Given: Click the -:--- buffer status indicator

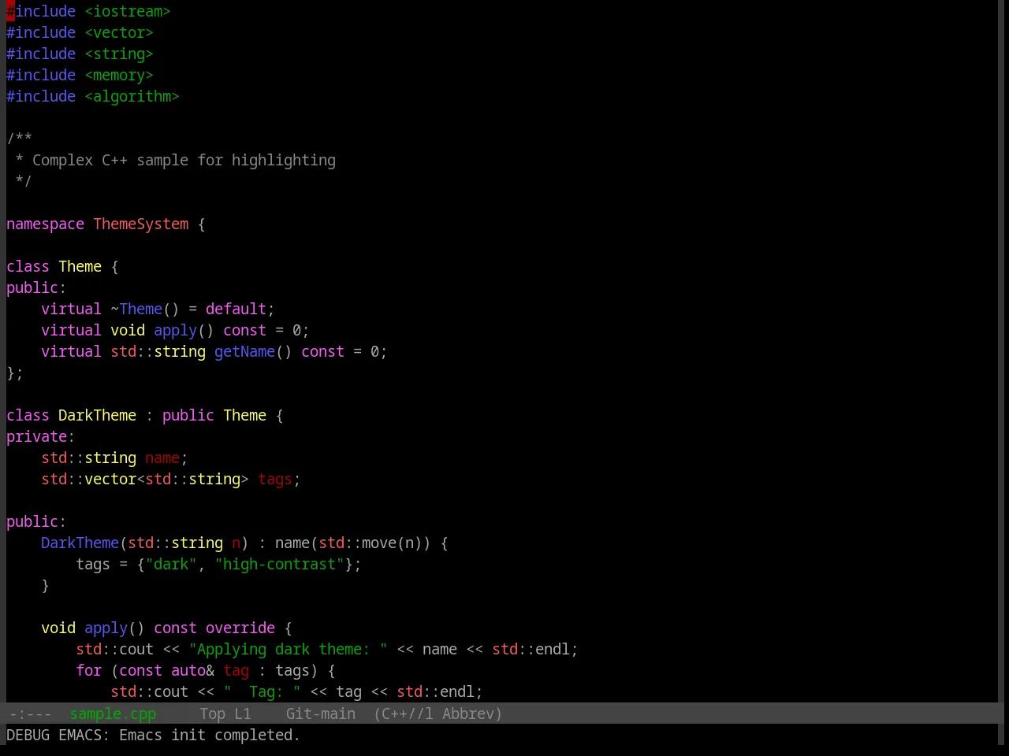Looking at the screenshot, I should click(x=30, y=713).
